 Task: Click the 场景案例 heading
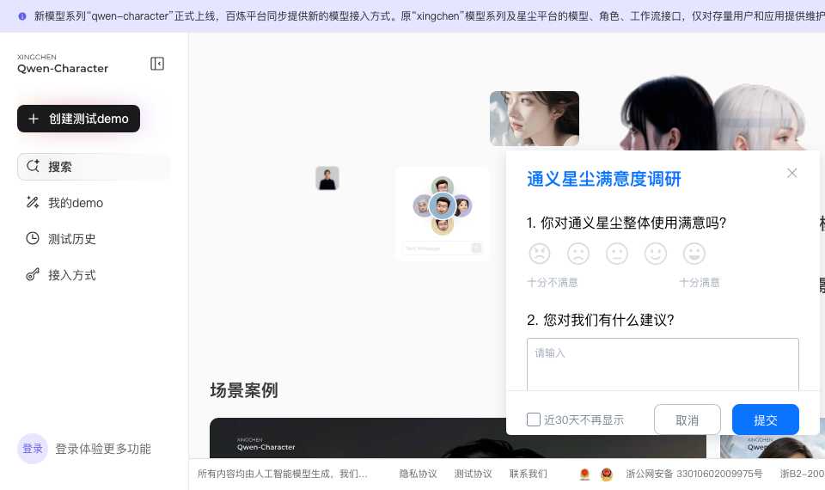pyautogui.click(x=243, y=390)
